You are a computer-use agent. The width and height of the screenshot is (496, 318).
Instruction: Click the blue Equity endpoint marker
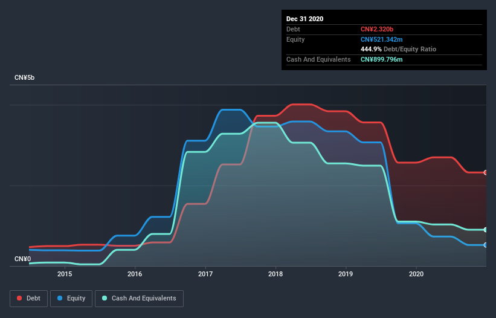click(486, 245)
